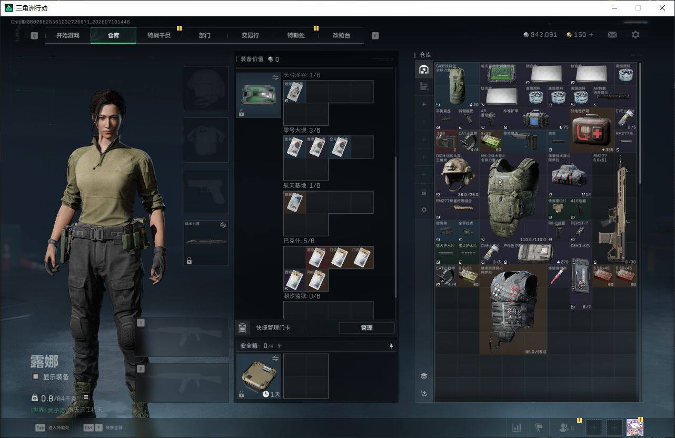Click the lock icon in warehouse sidebar
Image resolution: width=675 pixels, height=438 pixels.
click(424, 192)
